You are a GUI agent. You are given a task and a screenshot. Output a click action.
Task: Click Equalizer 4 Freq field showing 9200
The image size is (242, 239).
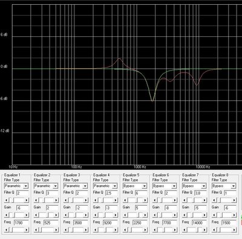pyautogui.click(x=110, y=223)
